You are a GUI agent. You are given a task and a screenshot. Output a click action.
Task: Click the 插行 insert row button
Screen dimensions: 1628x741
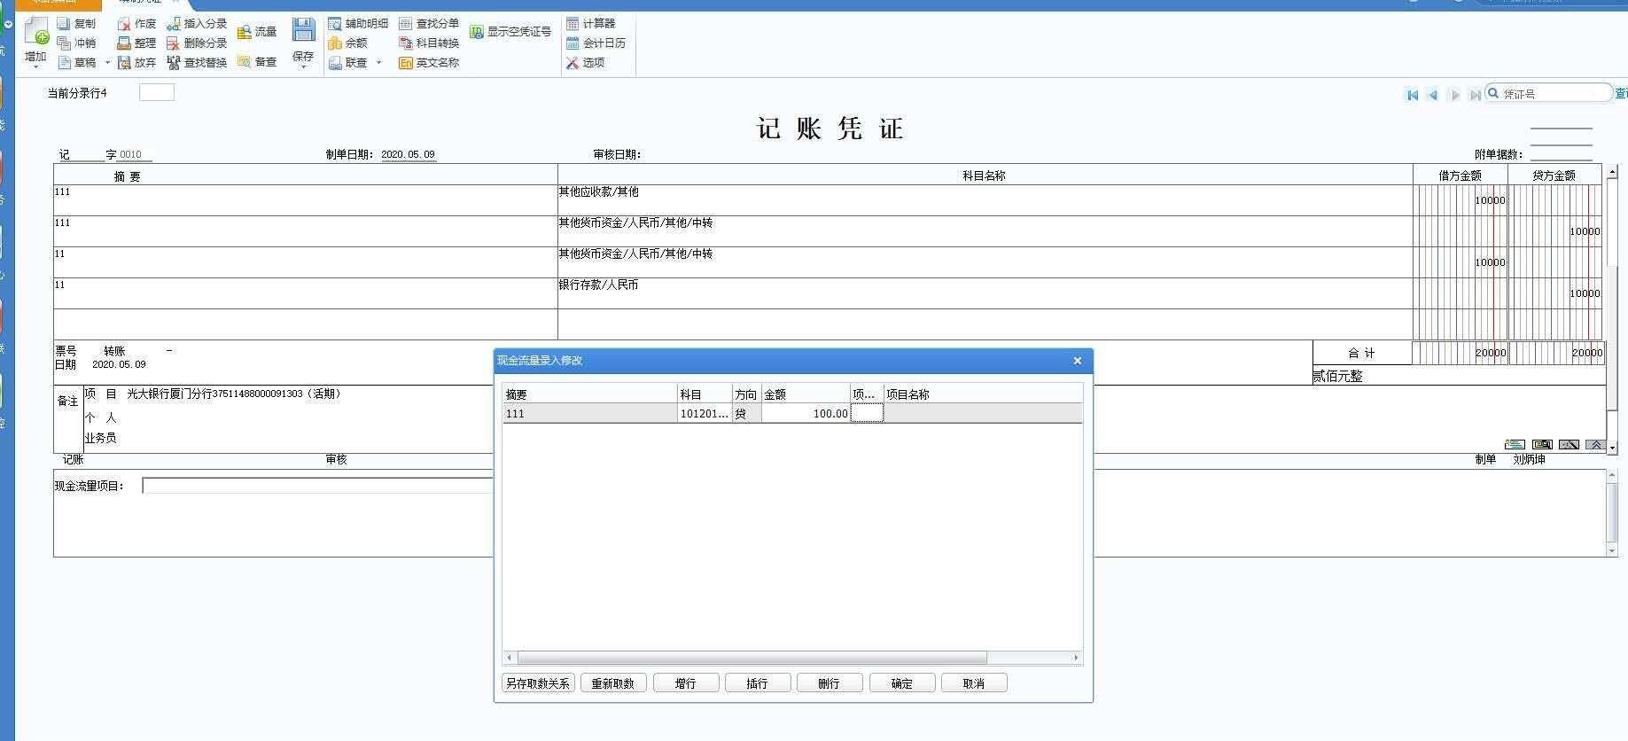point(758,683)
